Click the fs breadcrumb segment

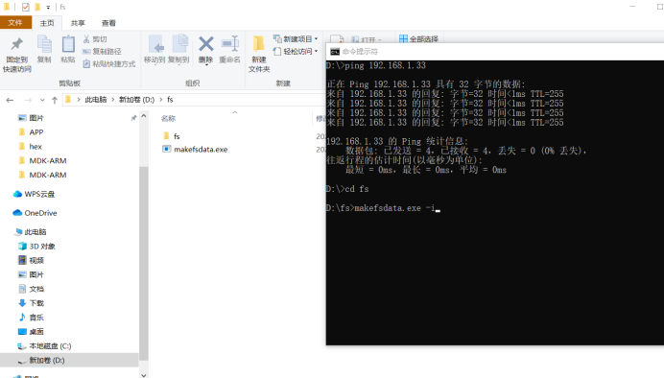click(x=170, y=100)
